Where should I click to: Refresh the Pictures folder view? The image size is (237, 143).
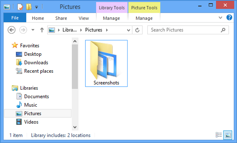point(137,30)
